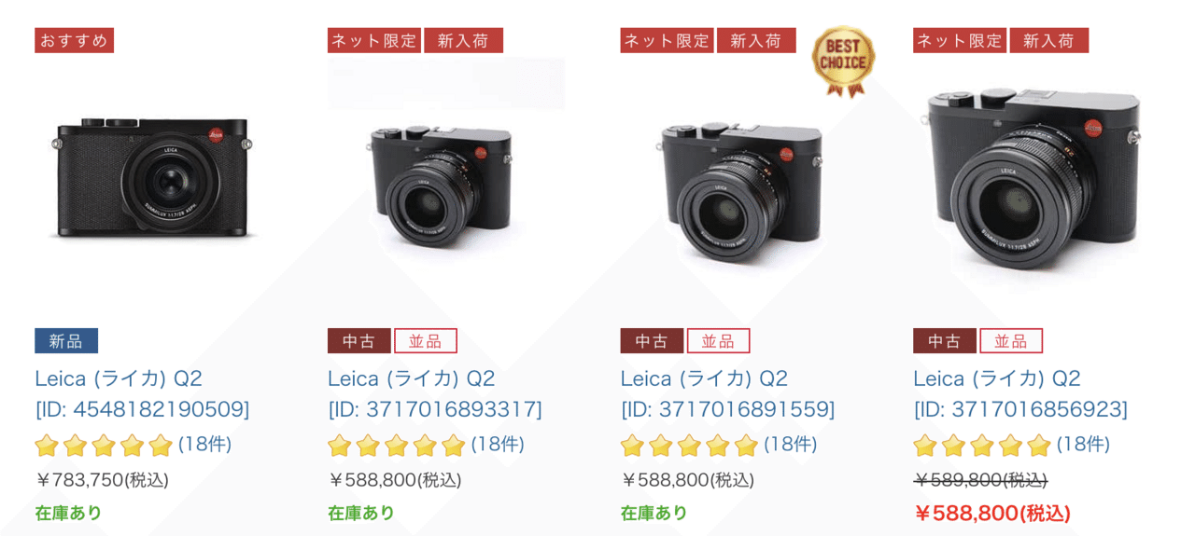Click star rating of ID 3717016891559 product

click(689, 446)
